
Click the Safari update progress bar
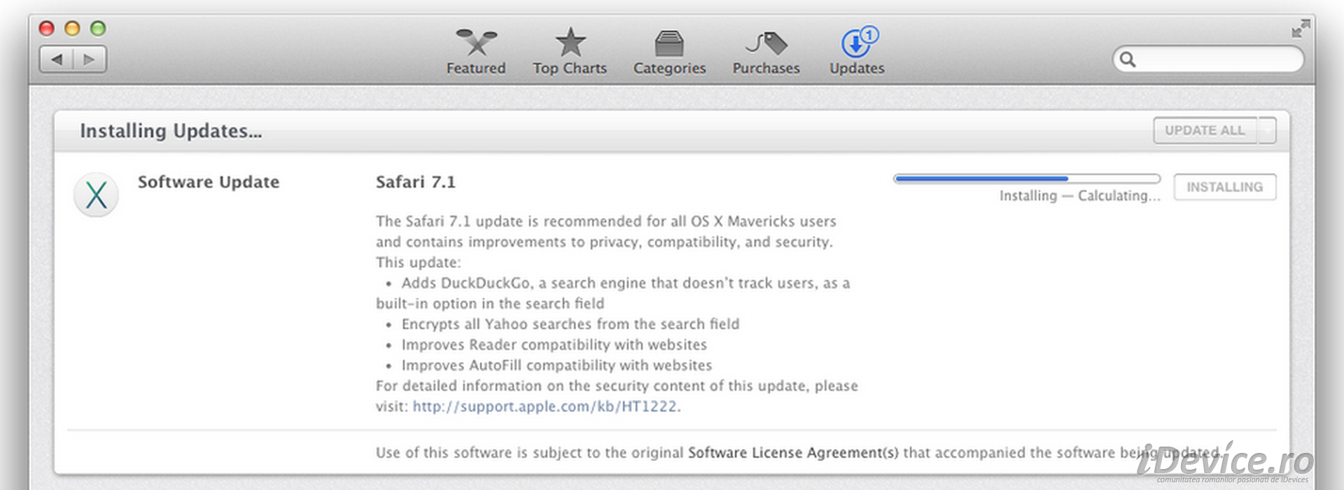click(x=1027, y=178)
